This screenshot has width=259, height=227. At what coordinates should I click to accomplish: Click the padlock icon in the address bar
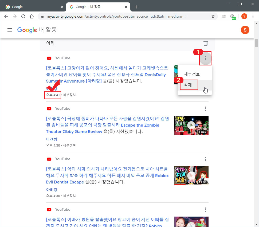coord(42,16)
